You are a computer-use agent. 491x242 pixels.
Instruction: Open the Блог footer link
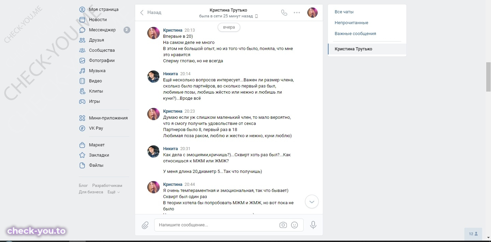click(83, 185)
